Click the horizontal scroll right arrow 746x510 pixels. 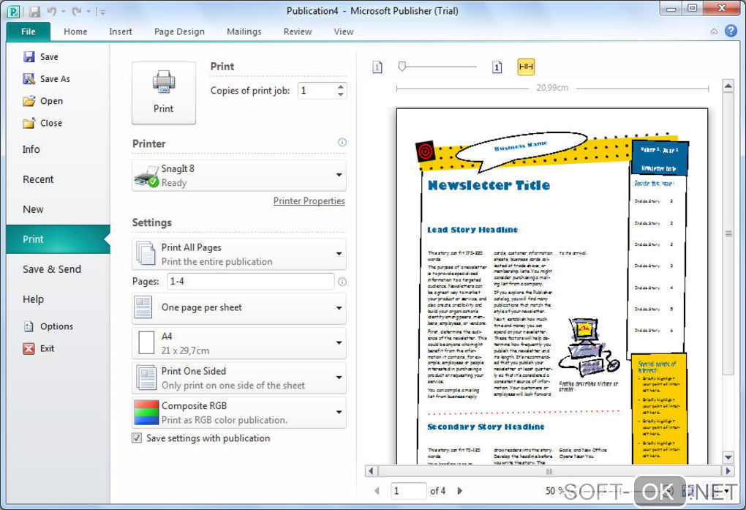[728, 471]
